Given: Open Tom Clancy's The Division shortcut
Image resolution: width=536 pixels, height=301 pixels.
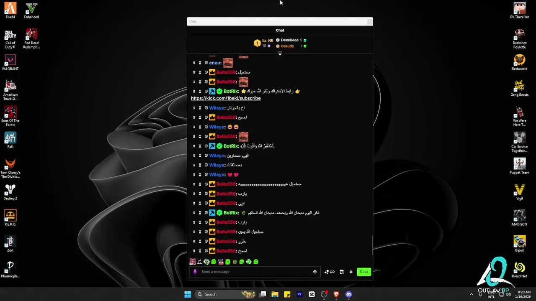Looking at the screenshot, I should 10,168.
